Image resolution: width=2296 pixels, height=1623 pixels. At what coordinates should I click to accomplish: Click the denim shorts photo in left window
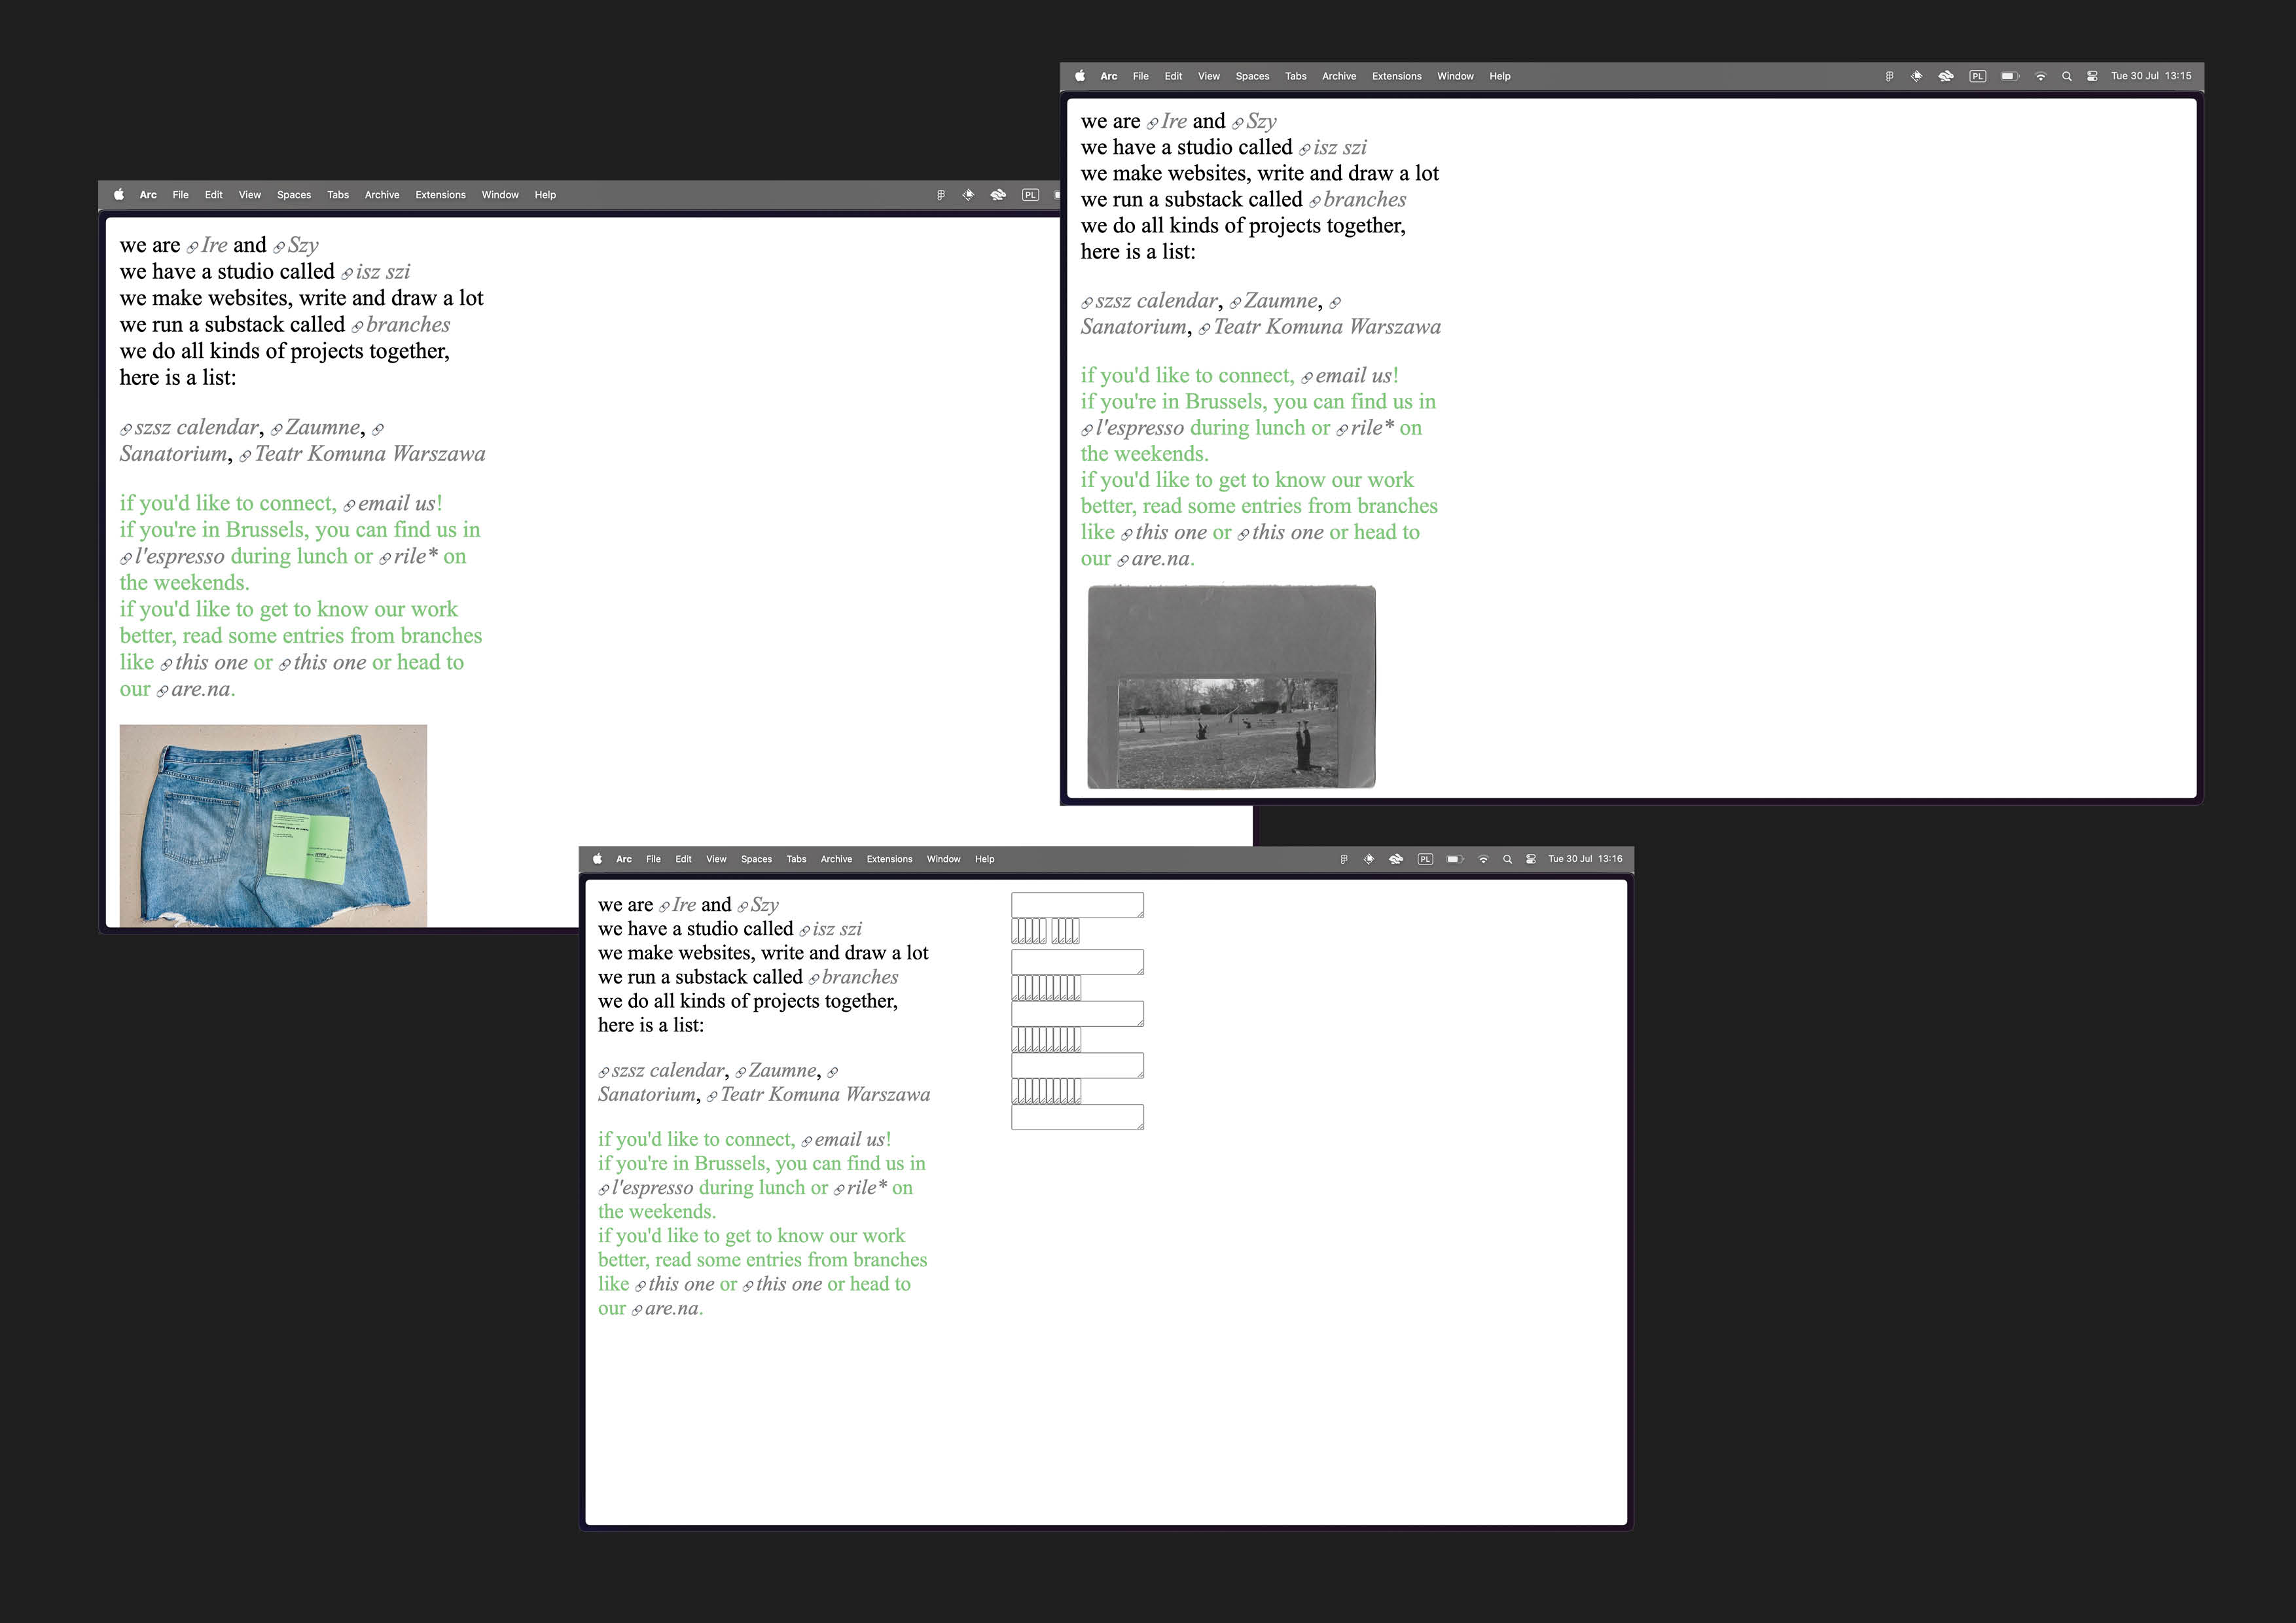(x=273, y=825)
